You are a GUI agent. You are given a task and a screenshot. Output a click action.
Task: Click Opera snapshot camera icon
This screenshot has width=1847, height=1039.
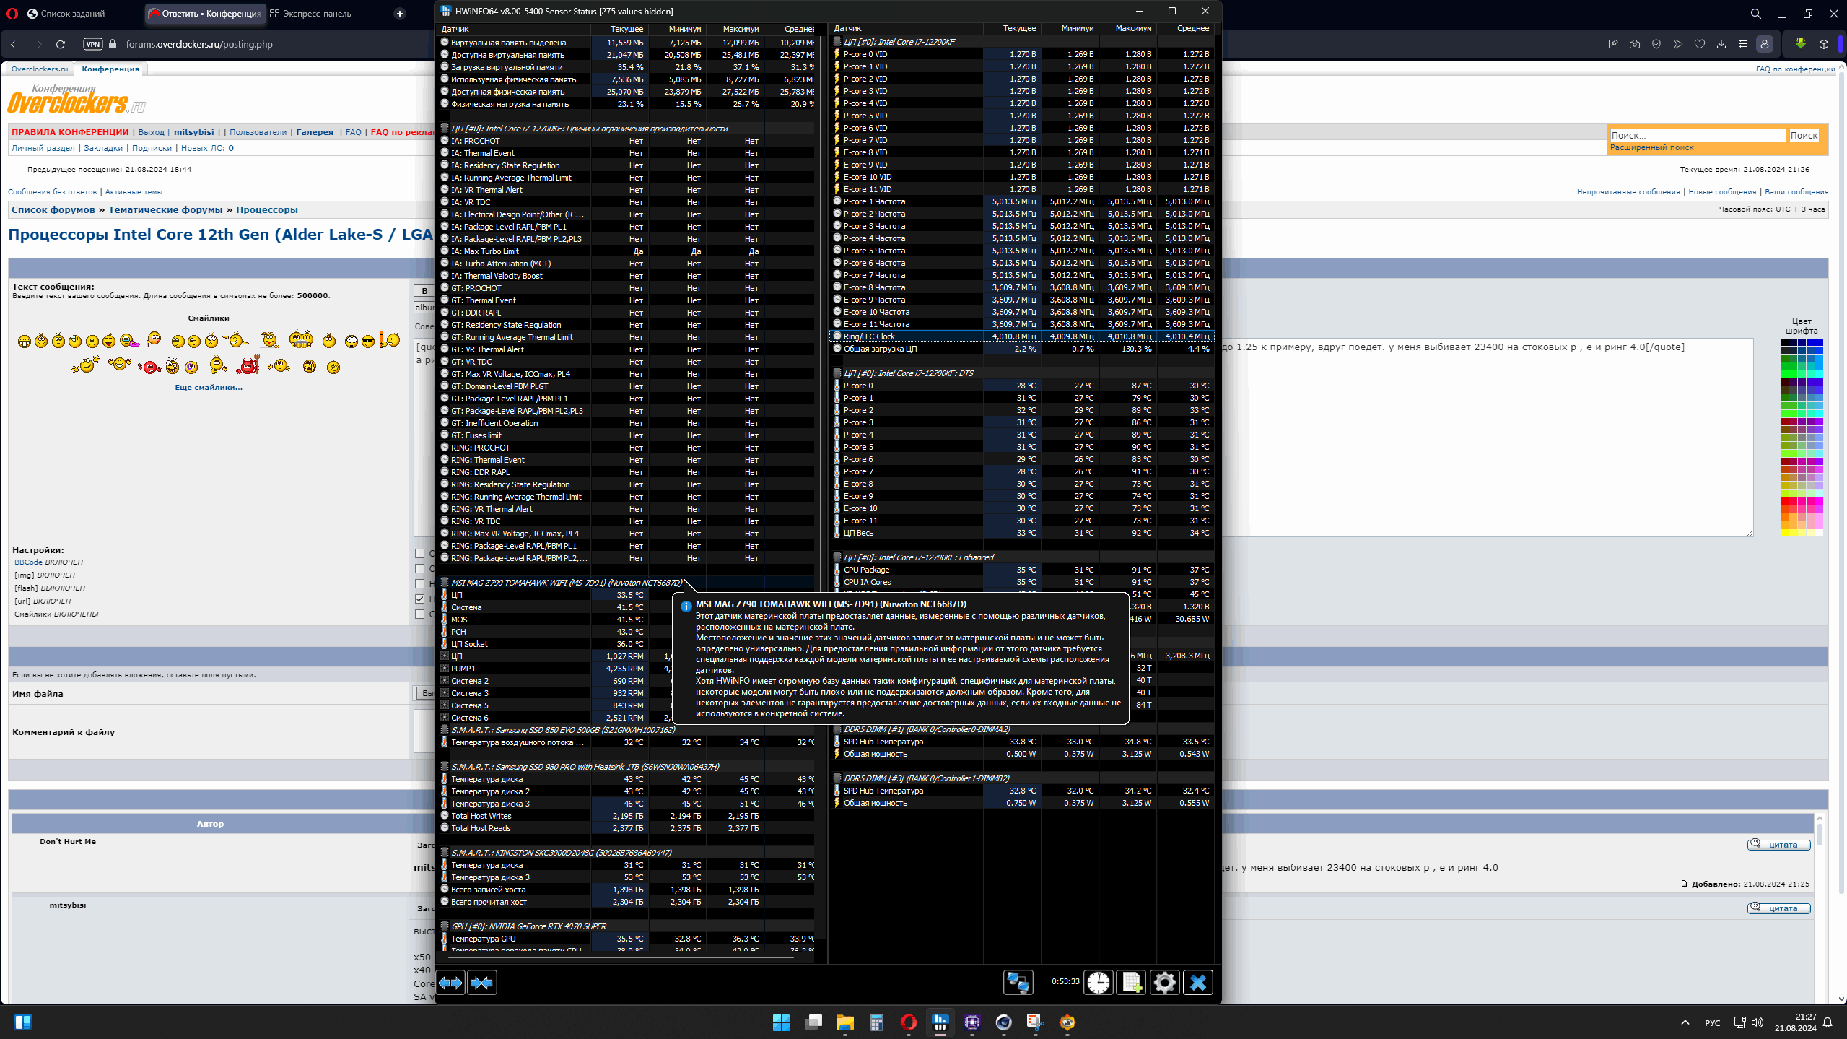coord(1635,44)
